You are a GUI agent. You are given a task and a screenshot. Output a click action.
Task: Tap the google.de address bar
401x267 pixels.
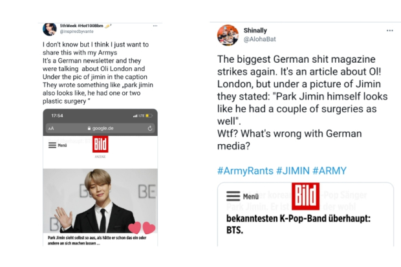101,129
